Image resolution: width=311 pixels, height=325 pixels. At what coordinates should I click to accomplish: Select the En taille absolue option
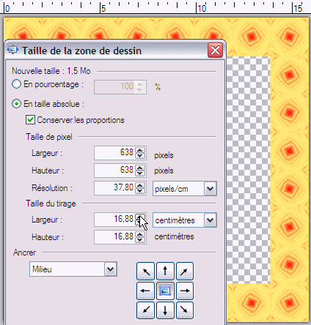[x=16, y=104]
